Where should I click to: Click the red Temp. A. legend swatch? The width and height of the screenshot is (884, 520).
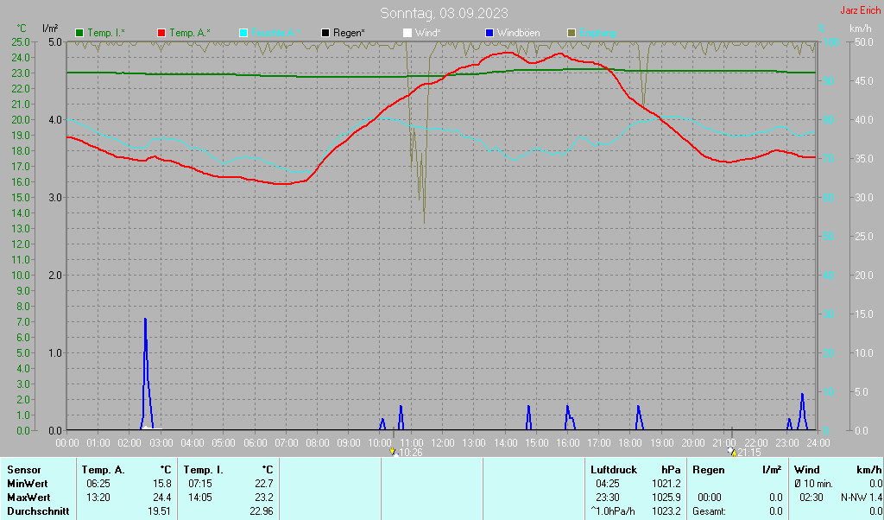pyautogui.click(x=161, y=34)
